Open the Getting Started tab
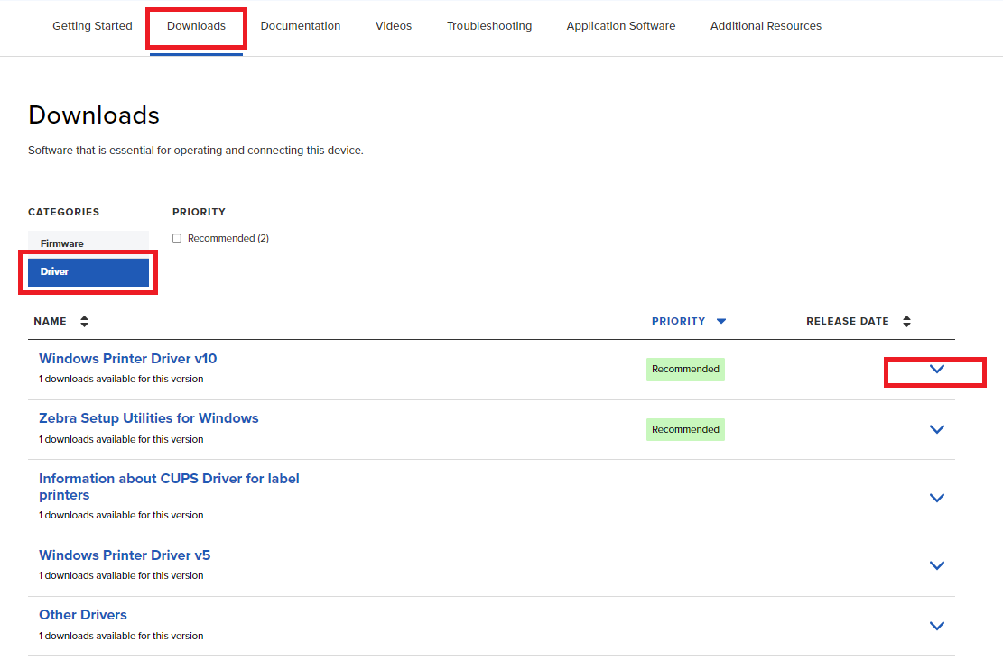This screenshot has height=660, width=1003. (x=92, y=26)
